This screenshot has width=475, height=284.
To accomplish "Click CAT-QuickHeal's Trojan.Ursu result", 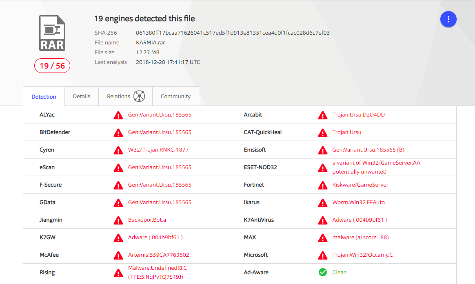I will [346, 132].
